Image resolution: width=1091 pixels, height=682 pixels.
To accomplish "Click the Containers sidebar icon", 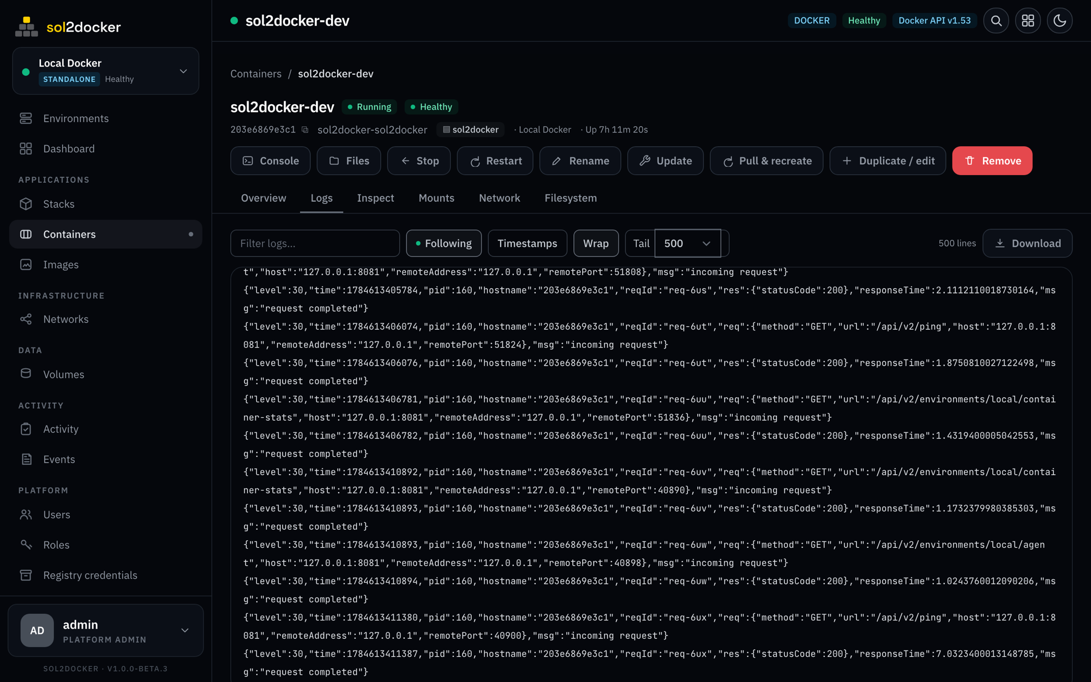I will point(26,234).
